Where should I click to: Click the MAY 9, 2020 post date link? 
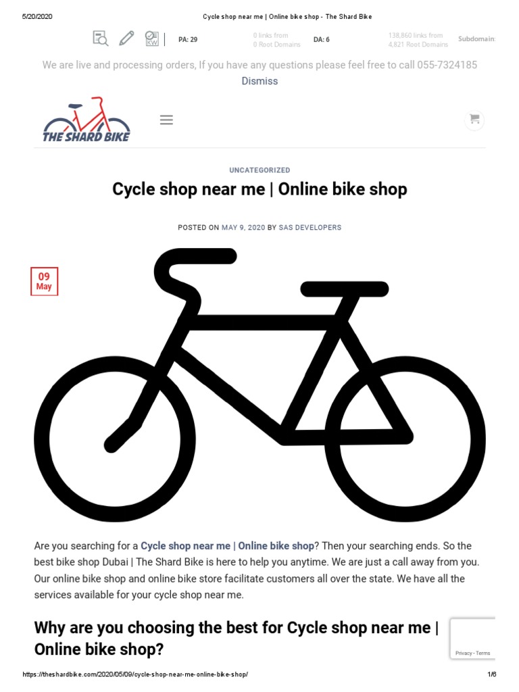[243, 227]
